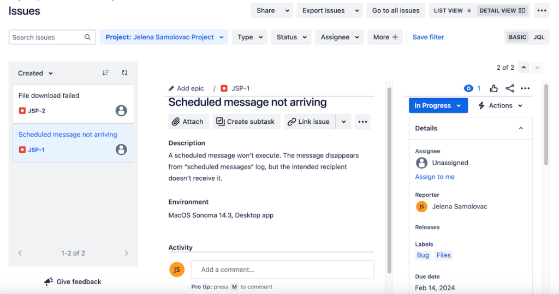The image size is (559, 294).
Task: Switch to LIST VIEW
Action: (x=451, y=10)
